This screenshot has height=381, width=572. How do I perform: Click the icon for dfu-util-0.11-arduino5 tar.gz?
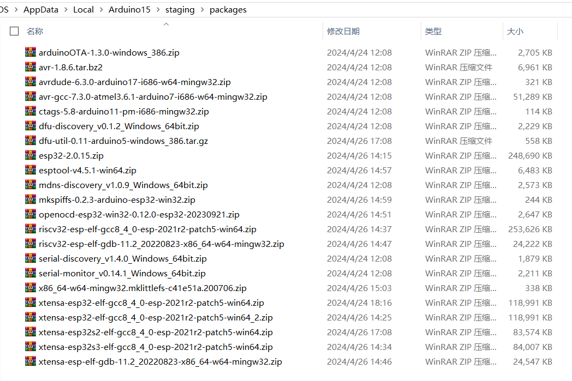31,140
